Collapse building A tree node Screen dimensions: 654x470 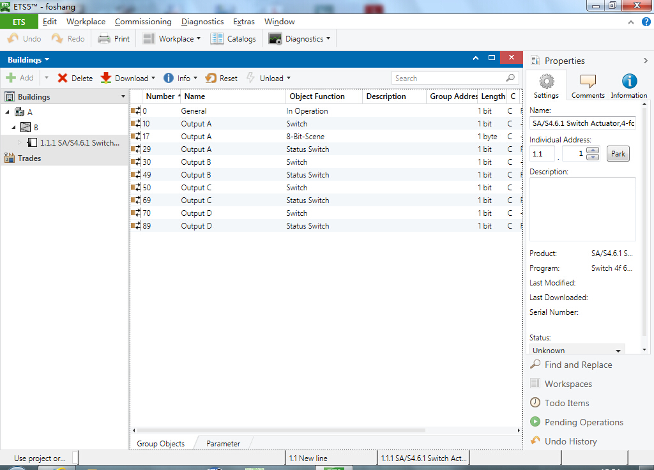pos(8,112)
